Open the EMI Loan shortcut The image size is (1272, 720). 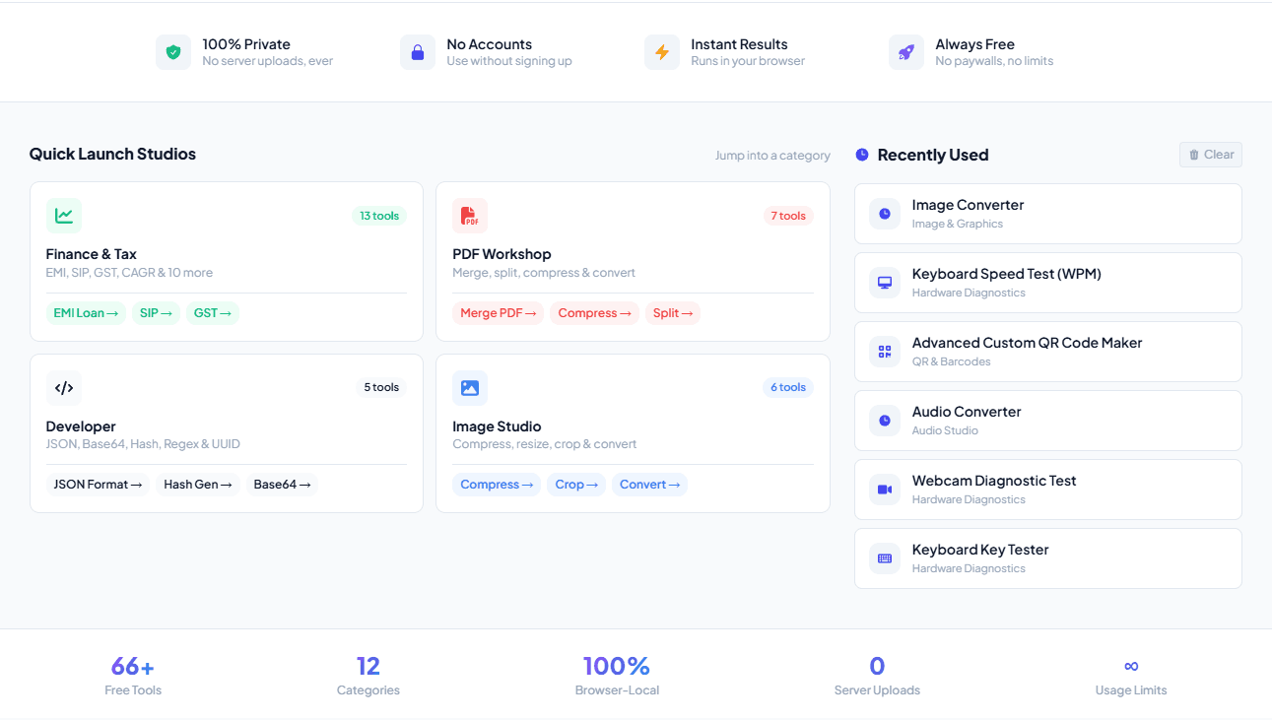click(x=86, y=313)
